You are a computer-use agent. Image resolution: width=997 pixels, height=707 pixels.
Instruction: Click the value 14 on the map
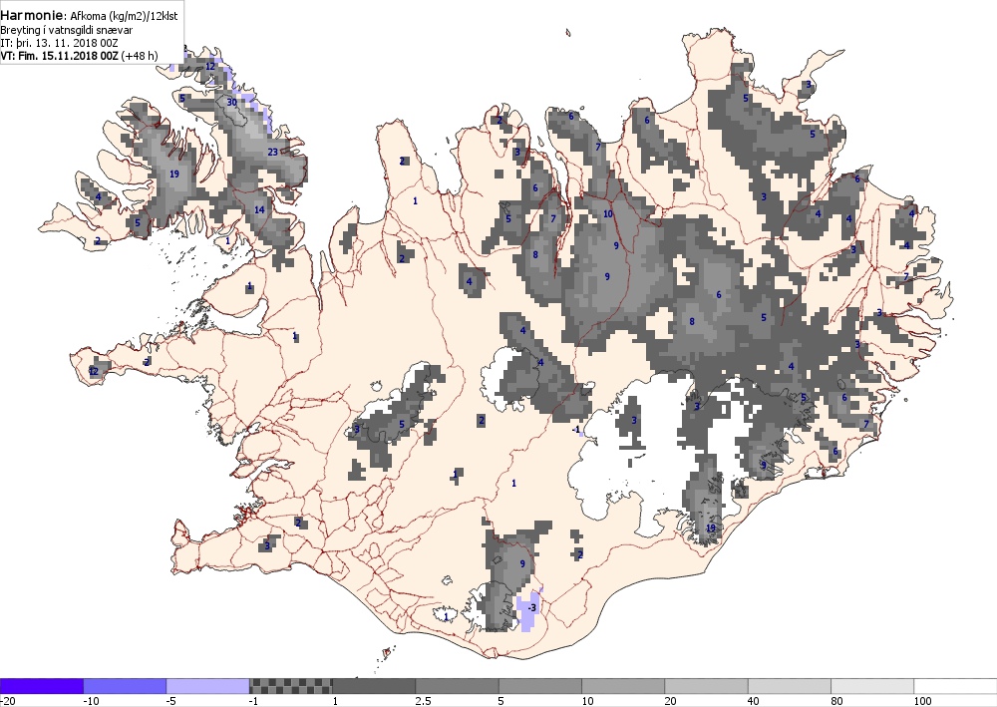pos(259,209)
